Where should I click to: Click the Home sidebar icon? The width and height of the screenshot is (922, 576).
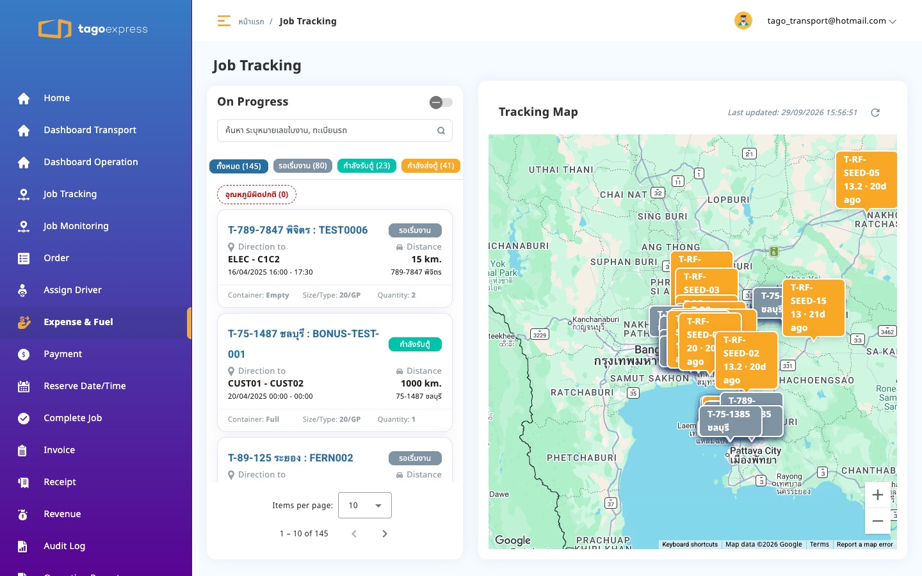[24, 99]
